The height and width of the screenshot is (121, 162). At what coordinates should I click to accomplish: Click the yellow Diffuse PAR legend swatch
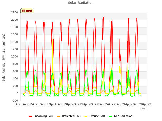point(86,116)
